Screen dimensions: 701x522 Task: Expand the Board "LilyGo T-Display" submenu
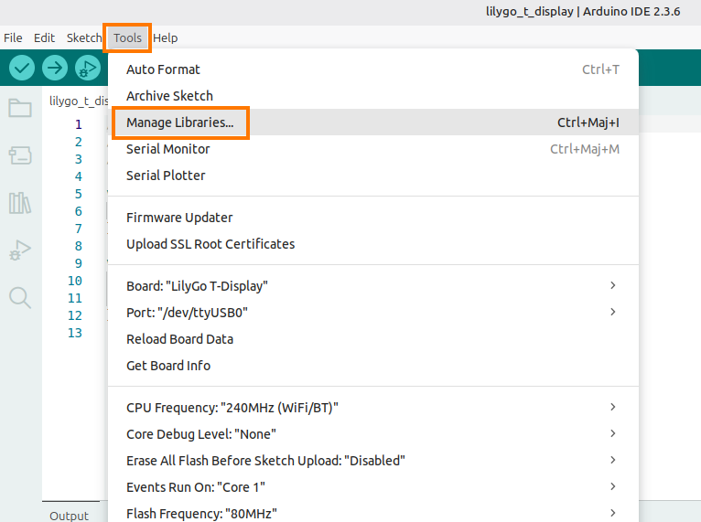click(x=372, y=286)
